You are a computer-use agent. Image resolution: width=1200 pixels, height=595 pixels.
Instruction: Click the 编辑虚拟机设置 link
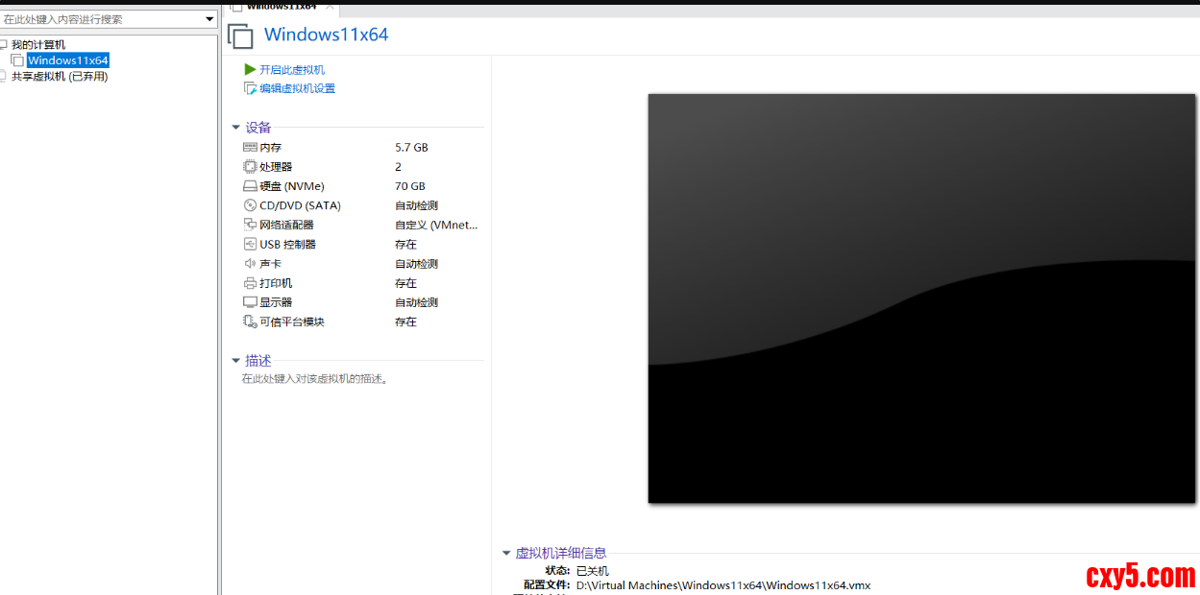298,88
